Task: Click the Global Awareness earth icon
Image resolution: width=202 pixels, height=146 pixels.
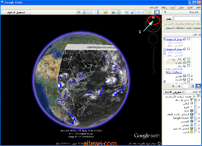Action: click(x=192, y=128)
